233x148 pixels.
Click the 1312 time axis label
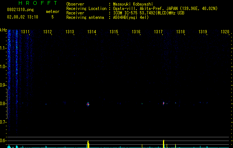tap(47, 32)
